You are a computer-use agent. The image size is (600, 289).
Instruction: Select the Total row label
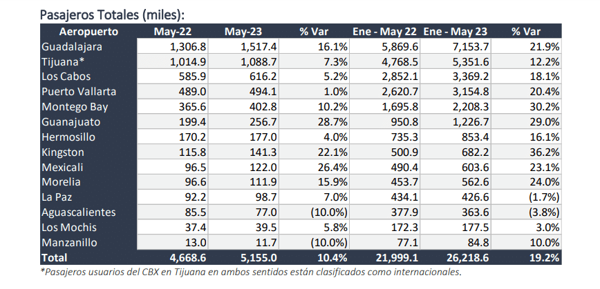pos(55,258)
